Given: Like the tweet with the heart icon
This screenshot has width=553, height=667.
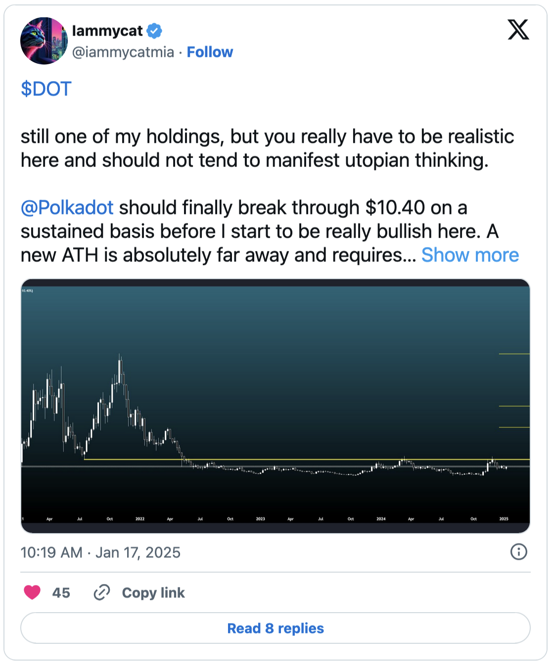Looking at the screenshot, I should click(x=33, y=592).
